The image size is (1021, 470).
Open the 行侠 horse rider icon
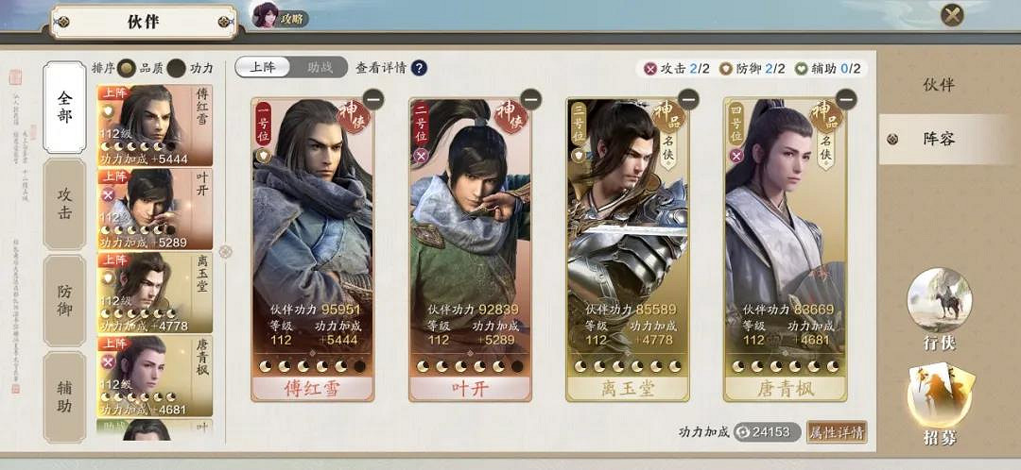point(939,300)
